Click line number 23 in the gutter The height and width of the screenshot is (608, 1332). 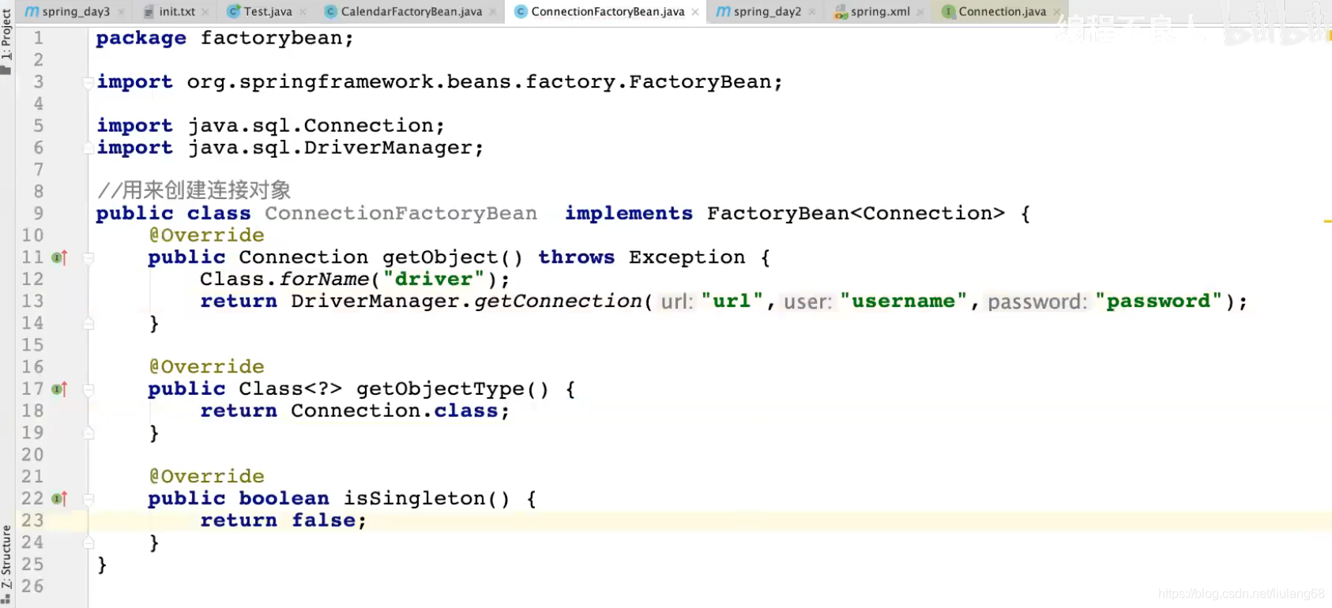coord(32,520)
